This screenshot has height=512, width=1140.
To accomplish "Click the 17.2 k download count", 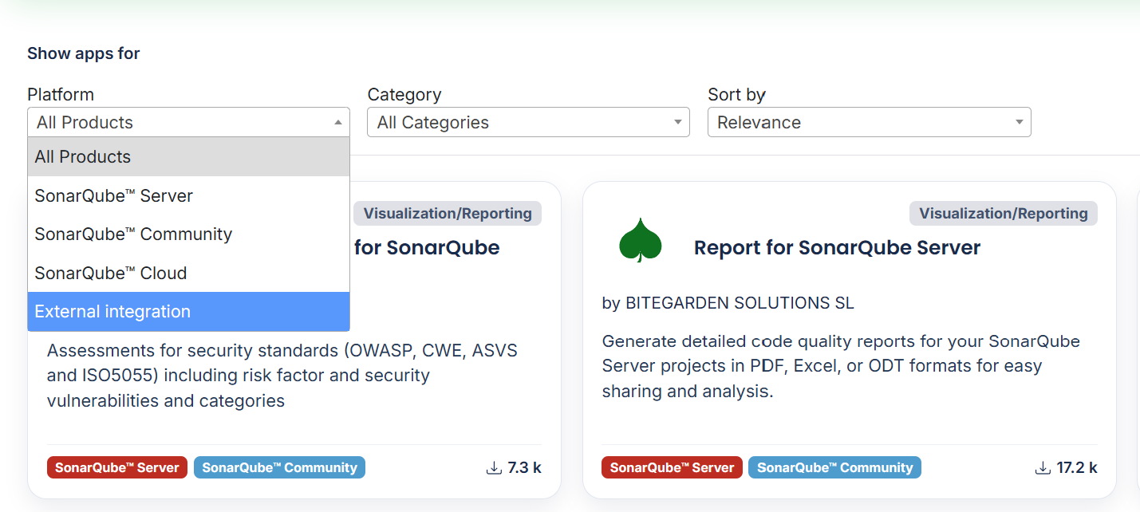I will [x=1077, y=467].
